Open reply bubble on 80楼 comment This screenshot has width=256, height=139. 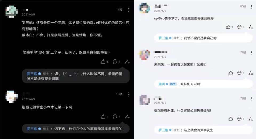[x=239, y=27]
